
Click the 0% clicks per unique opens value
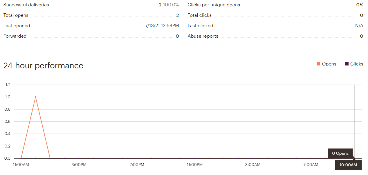[x=360, y=5]
